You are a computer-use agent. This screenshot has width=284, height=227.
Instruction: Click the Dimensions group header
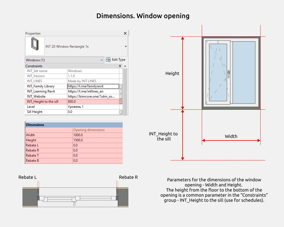pyautogui.click(x=74, y=125)
